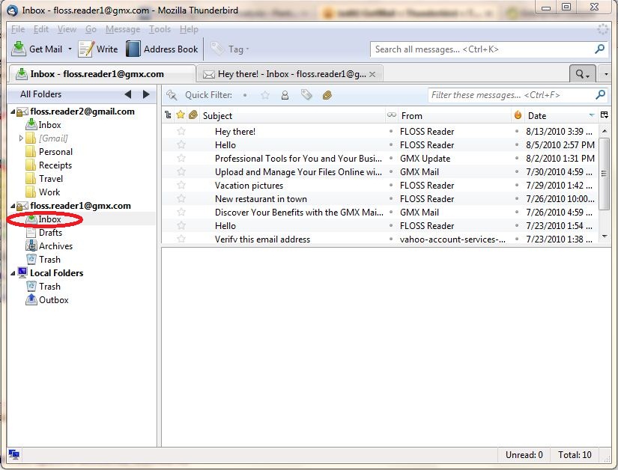
Task: Toggle the contacts-only message filter
Action: (x=285, y=95)
